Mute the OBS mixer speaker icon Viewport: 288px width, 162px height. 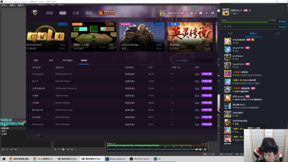(x=200, y=149)
